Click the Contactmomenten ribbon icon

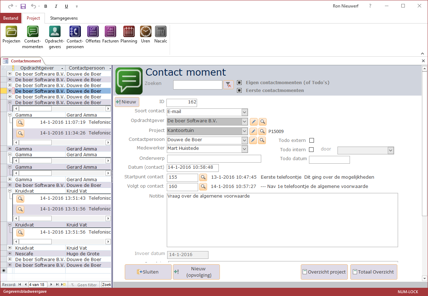point(33,32)
